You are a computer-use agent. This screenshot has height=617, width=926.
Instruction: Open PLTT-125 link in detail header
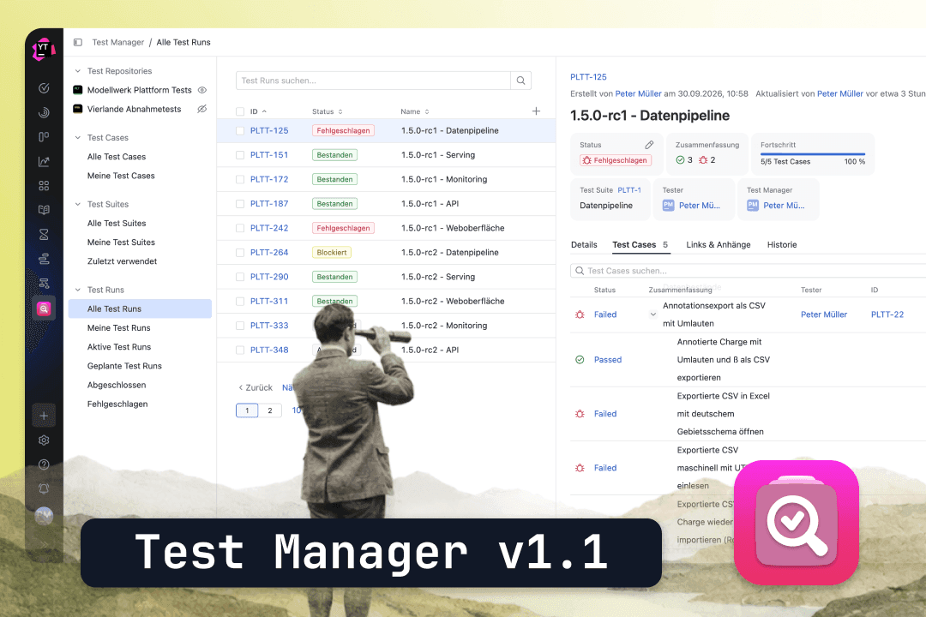point(588,77)
